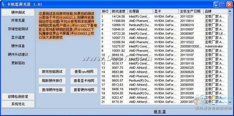Open 硬件升级建议 section
The image size is (234, 116).
pos(18,54)
